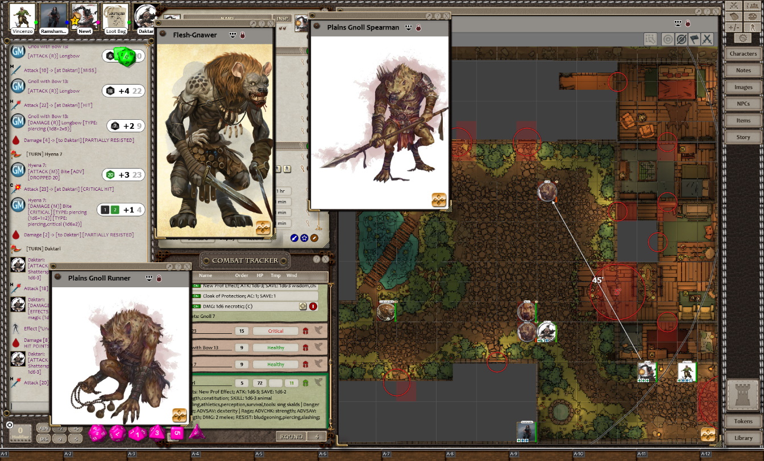Image resolution: width=764 pixels, height=461 pixels.
Task: Pick the pink die showing 3
Action: tap(157, 433)
